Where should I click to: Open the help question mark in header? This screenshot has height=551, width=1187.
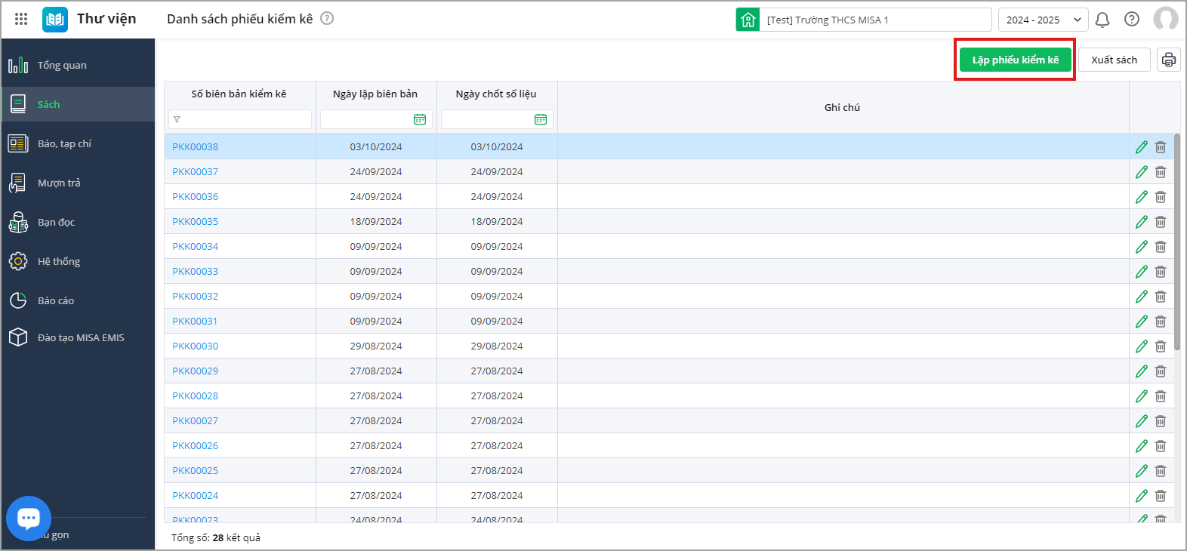[x=1132, y=20]
